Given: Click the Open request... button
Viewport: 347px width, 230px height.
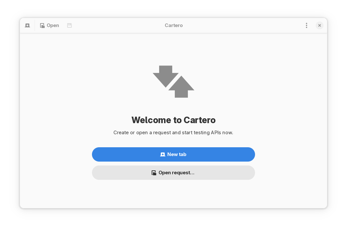Looking at the screenshot, I should (x=173, y=173).
